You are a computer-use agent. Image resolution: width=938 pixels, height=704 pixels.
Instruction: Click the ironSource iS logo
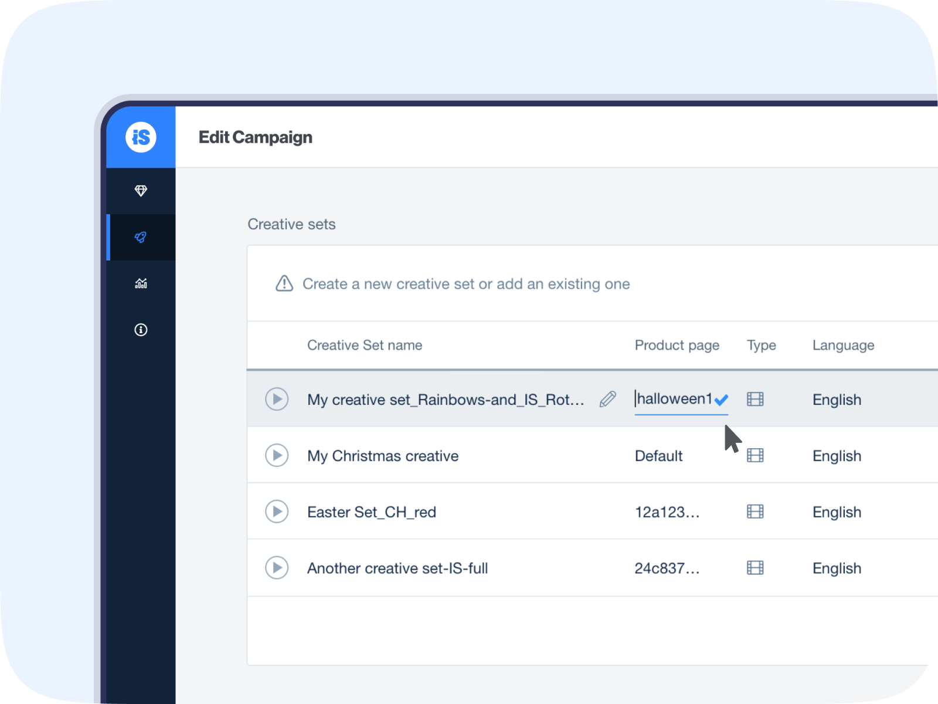point(141,137)
